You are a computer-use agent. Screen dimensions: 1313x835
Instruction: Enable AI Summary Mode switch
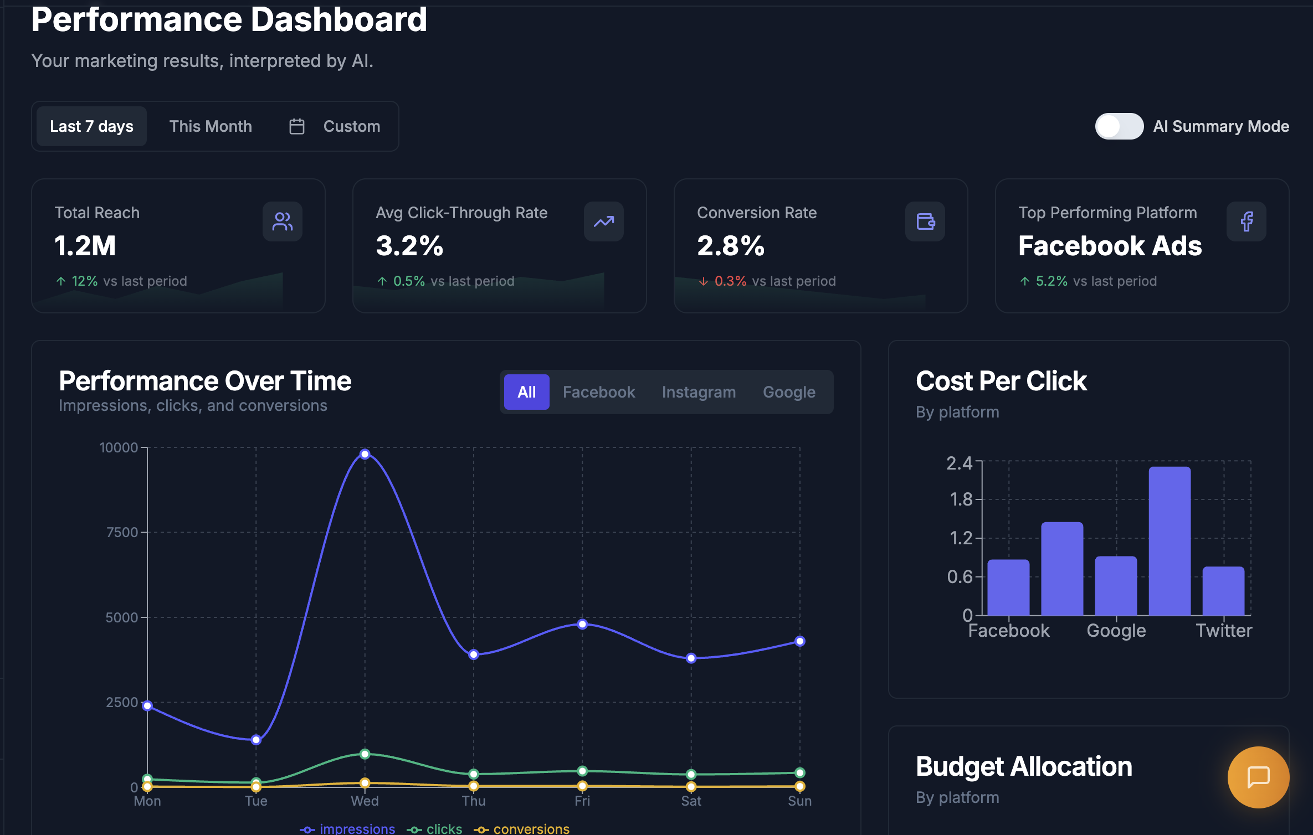pos(1119,126)
